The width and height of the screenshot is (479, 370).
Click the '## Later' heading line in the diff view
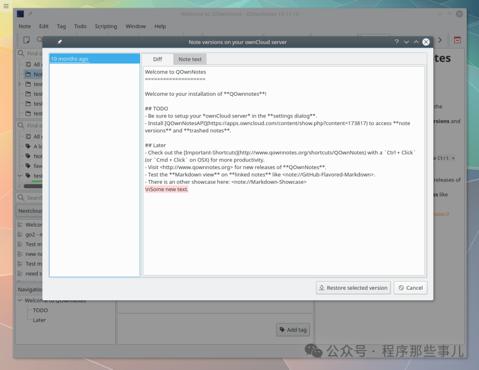coord(156,145)
